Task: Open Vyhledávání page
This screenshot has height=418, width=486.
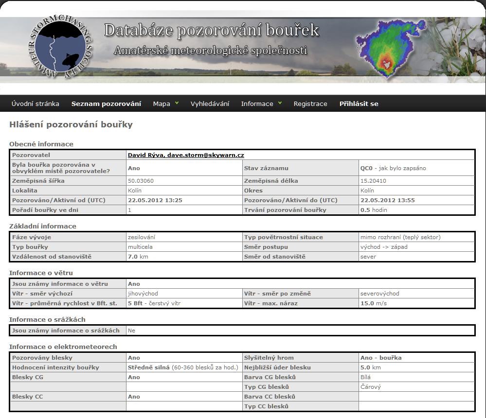Action: [210, 104]
